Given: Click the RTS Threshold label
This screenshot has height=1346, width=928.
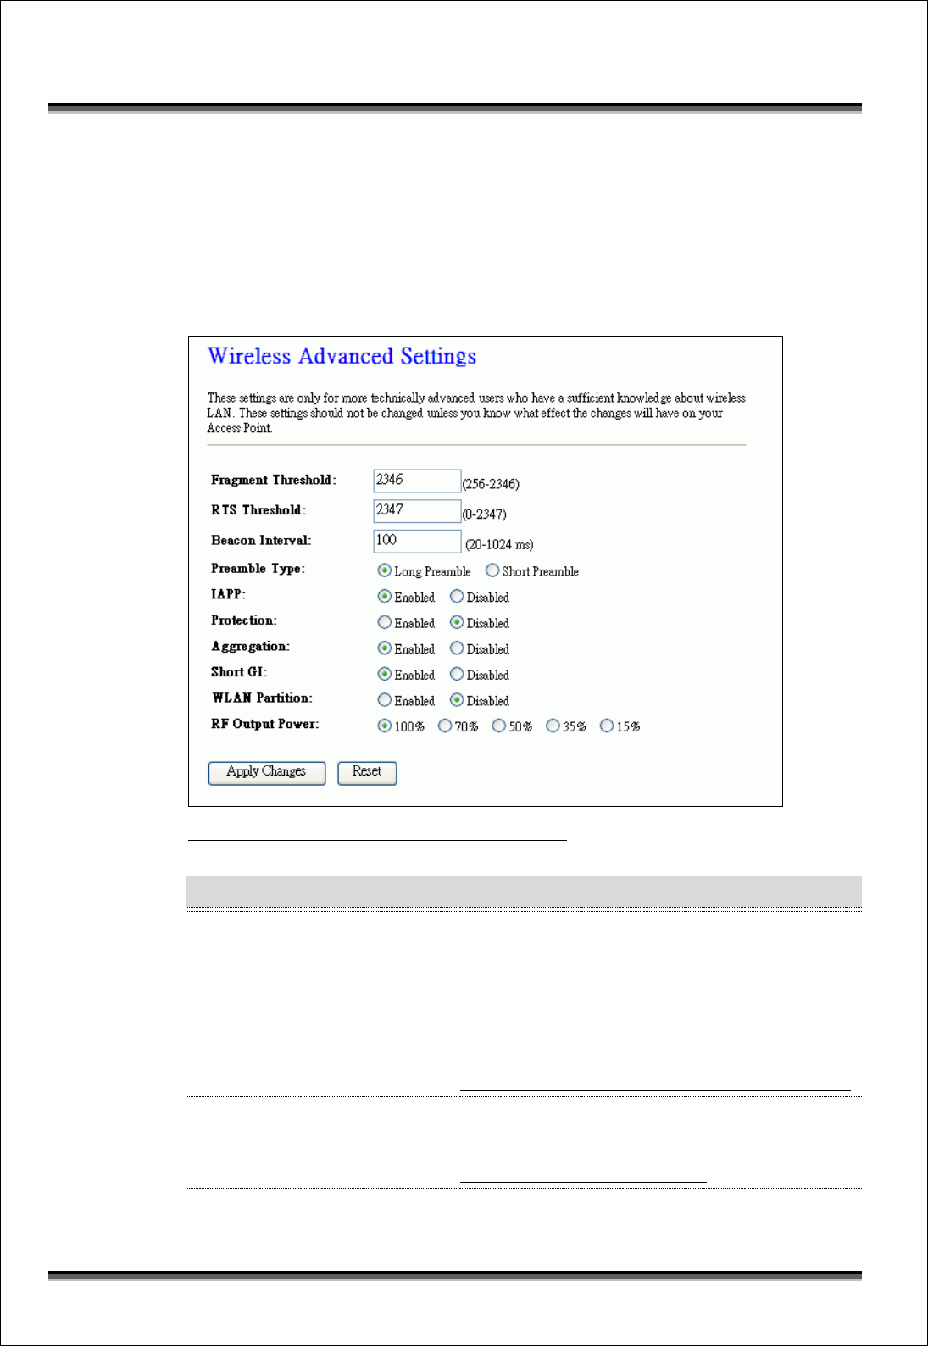Looking at the screenshot, I should click(258, 510).
